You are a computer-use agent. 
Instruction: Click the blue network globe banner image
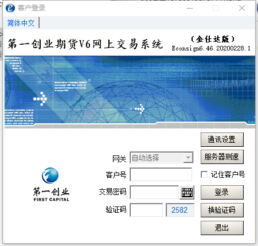click(130, 92)
